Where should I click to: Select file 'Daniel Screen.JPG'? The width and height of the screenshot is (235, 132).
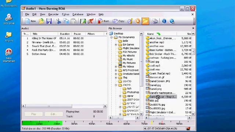160,81
